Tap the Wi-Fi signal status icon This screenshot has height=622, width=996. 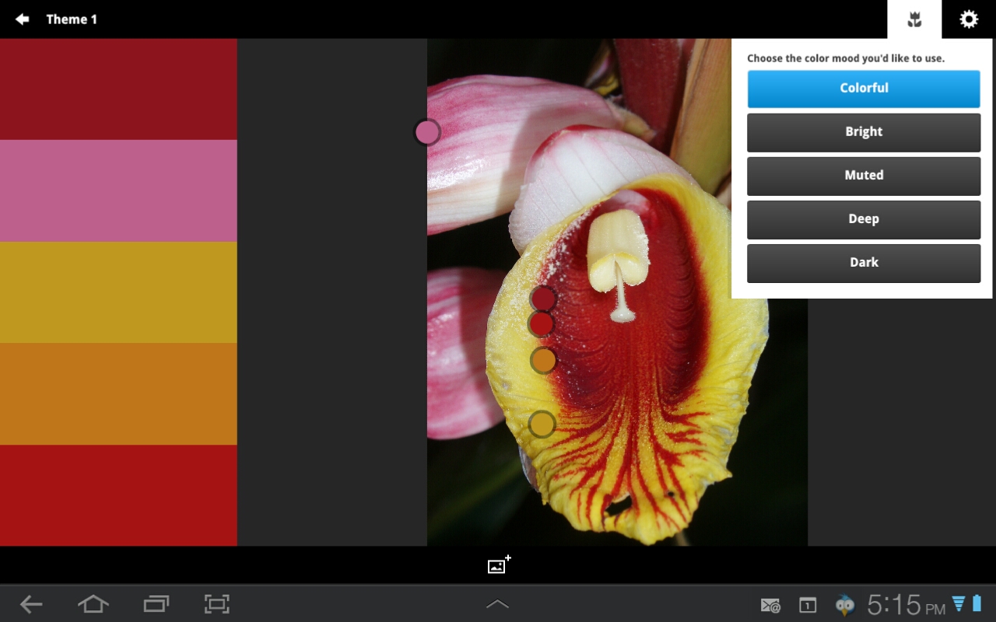click(x=959, y=603)
